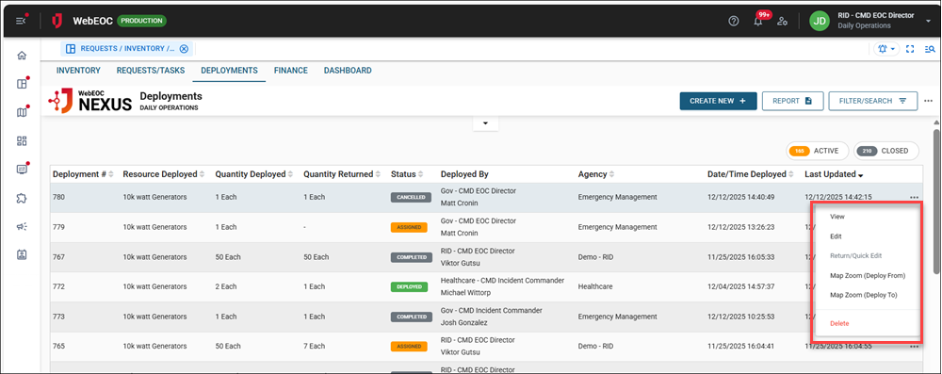Switch to the Finance tab
Viewport: 942px width, 374px height.
pos(291,71)
